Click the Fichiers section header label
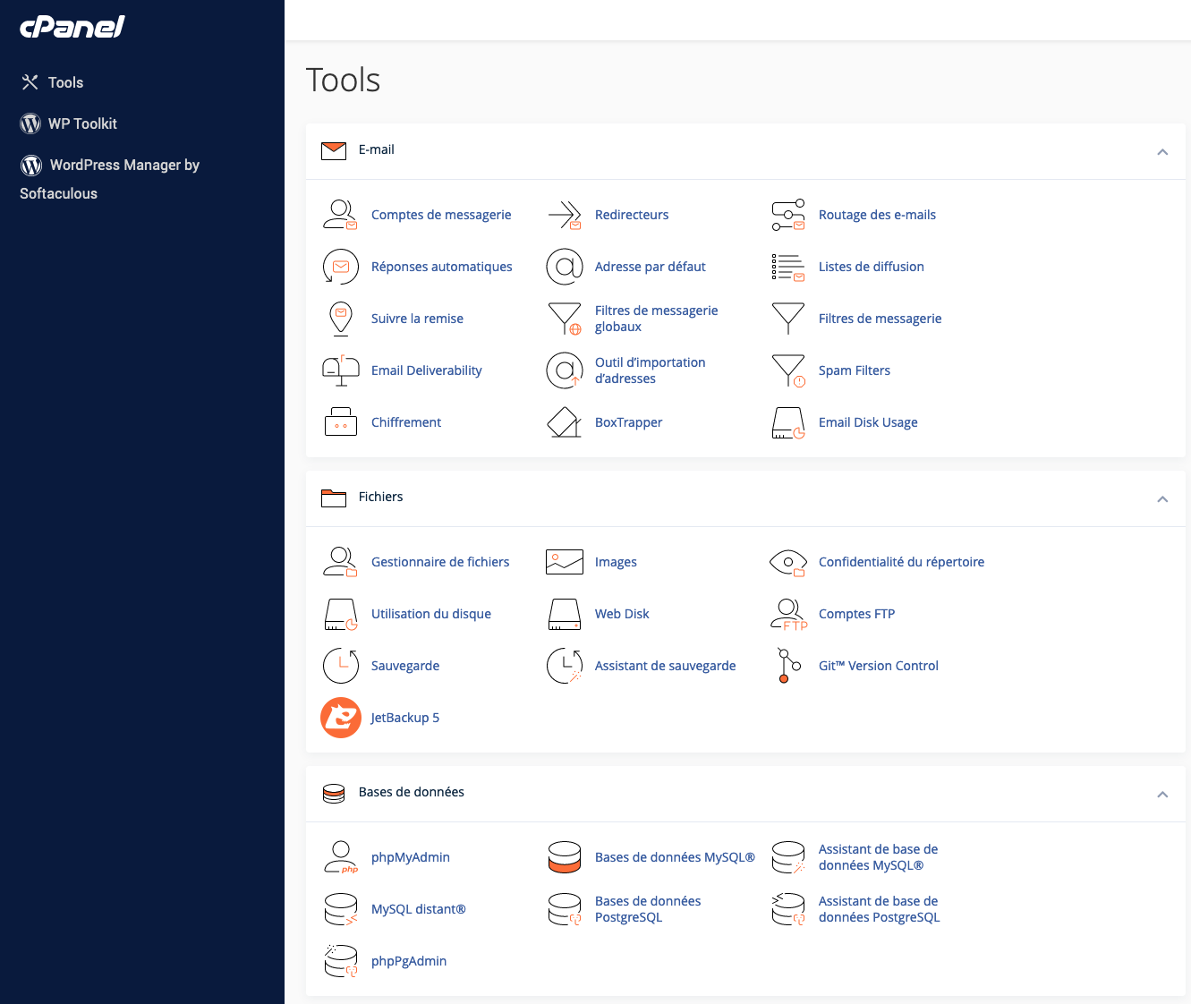 [380, 497]
